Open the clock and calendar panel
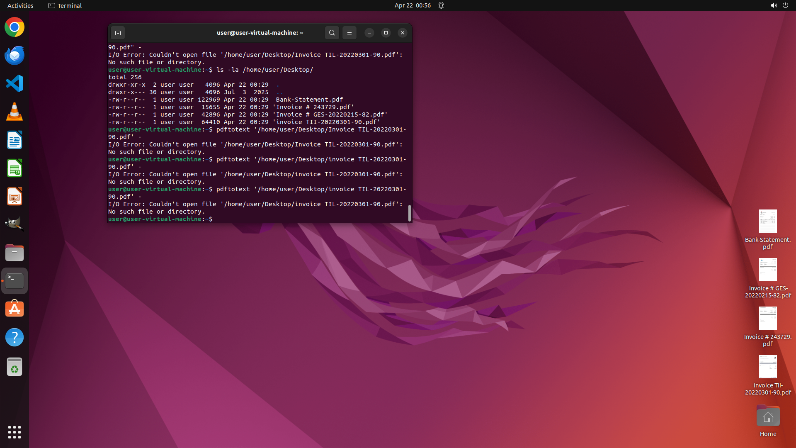The height and width of the screenshot is (448, 796). [x=412, y=5]
